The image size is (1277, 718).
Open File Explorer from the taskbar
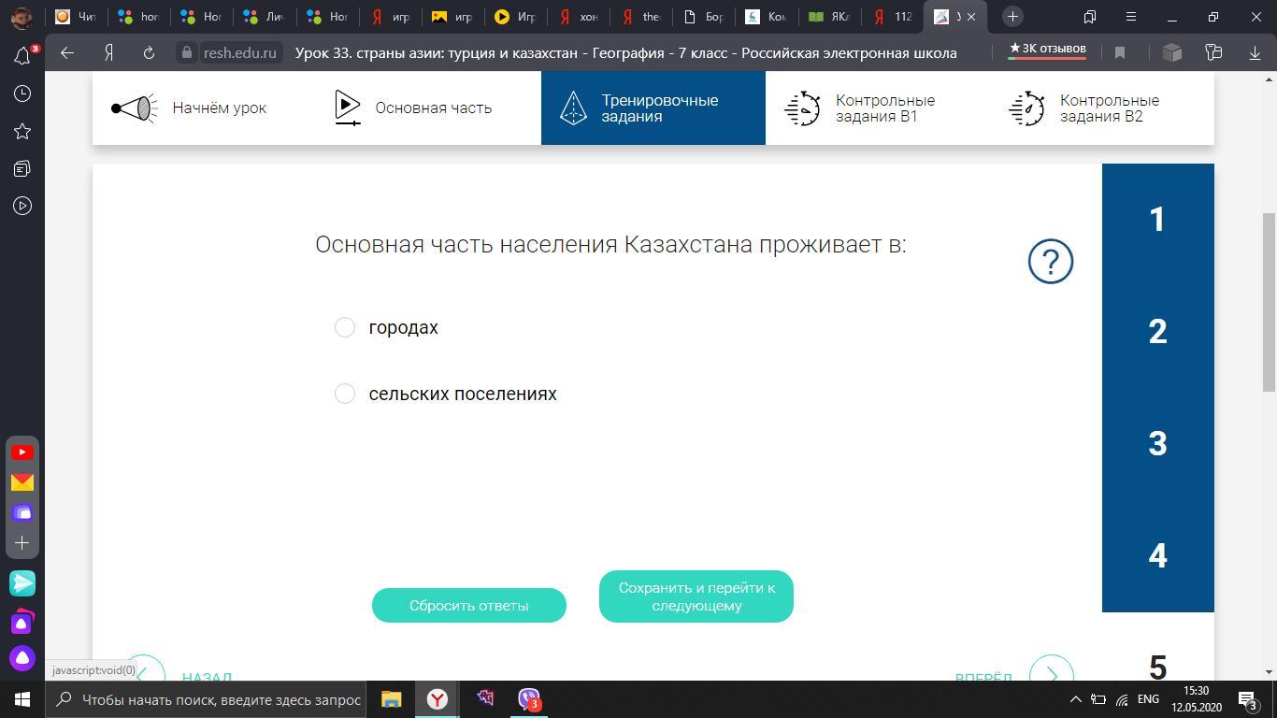click(x=391, y=699)
